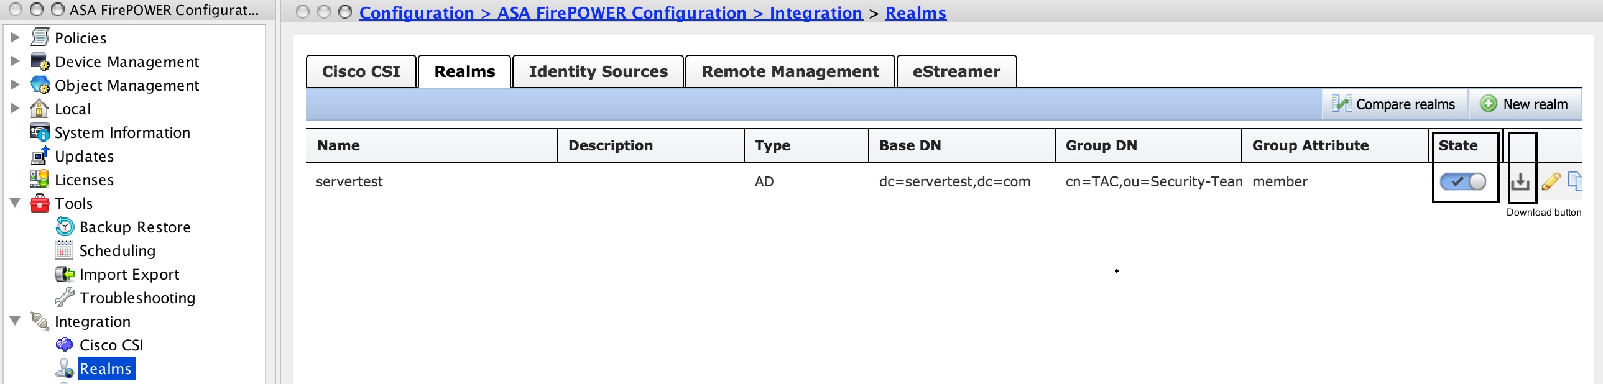Expand the Policies tree node
The image size is (1603, 384).
click(15, 37)
